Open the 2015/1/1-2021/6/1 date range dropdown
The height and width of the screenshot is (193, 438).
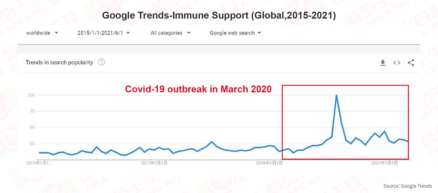click(x=104, y=33)
